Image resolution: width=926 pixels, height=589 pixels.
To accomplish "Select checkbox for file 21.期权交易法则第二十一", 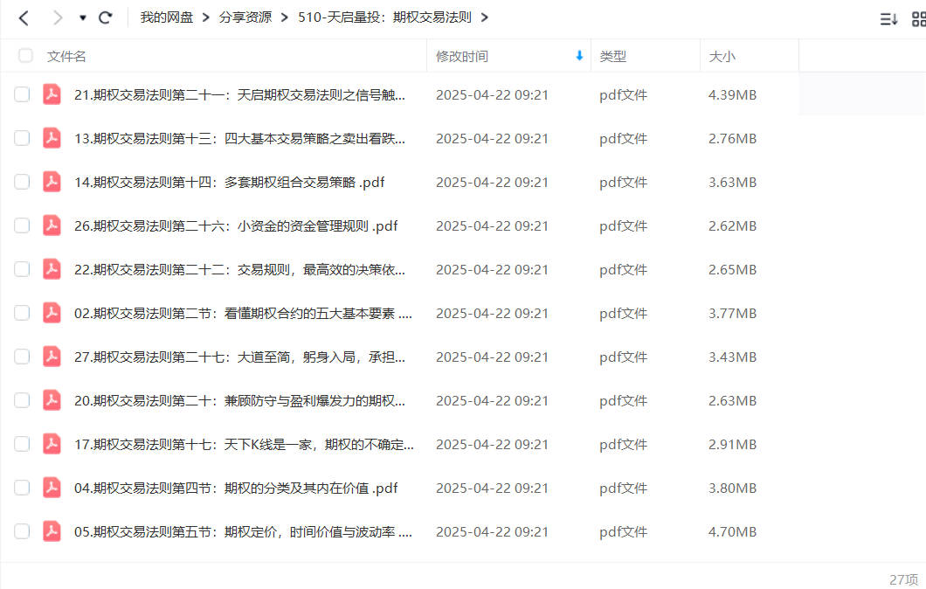I will click(x=22, y=94).
